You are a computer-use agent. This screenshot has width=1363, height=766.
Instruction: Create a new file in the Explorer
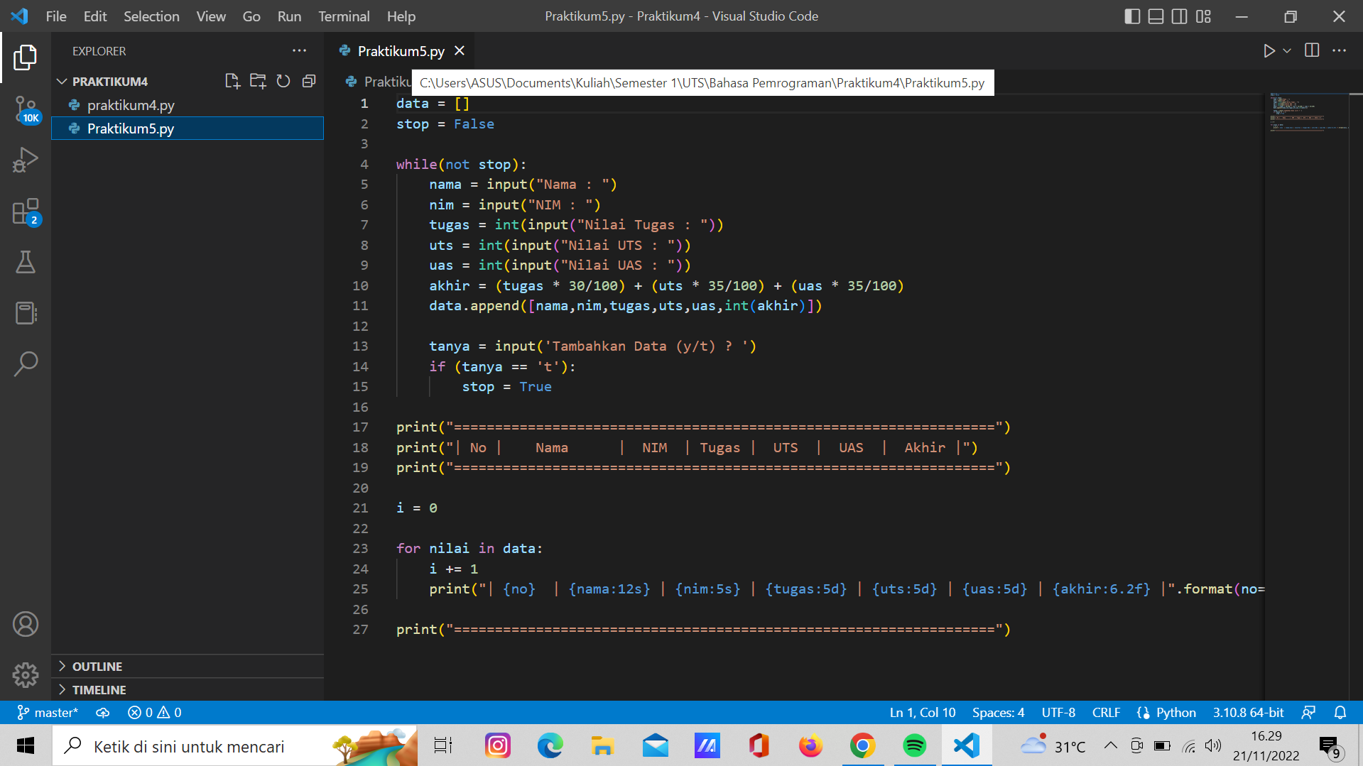point(232,81)
